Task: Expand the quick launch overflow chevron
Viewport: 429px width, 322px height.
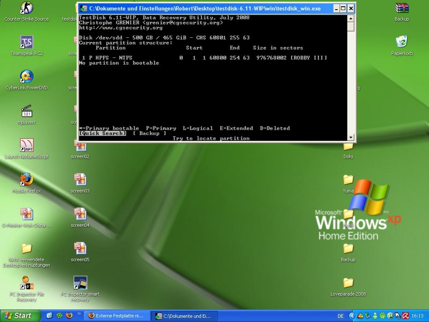Action: (x=79, y=314)
